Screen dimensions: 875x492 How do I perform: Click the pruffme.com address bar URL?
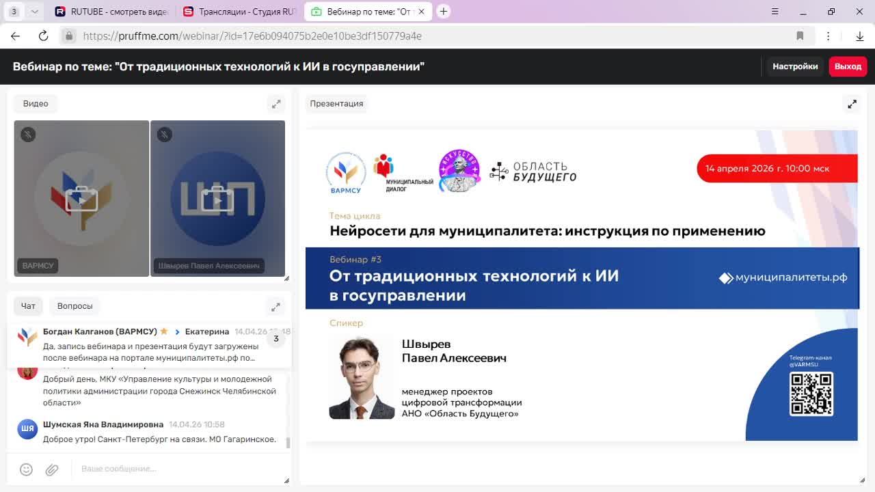252,36
